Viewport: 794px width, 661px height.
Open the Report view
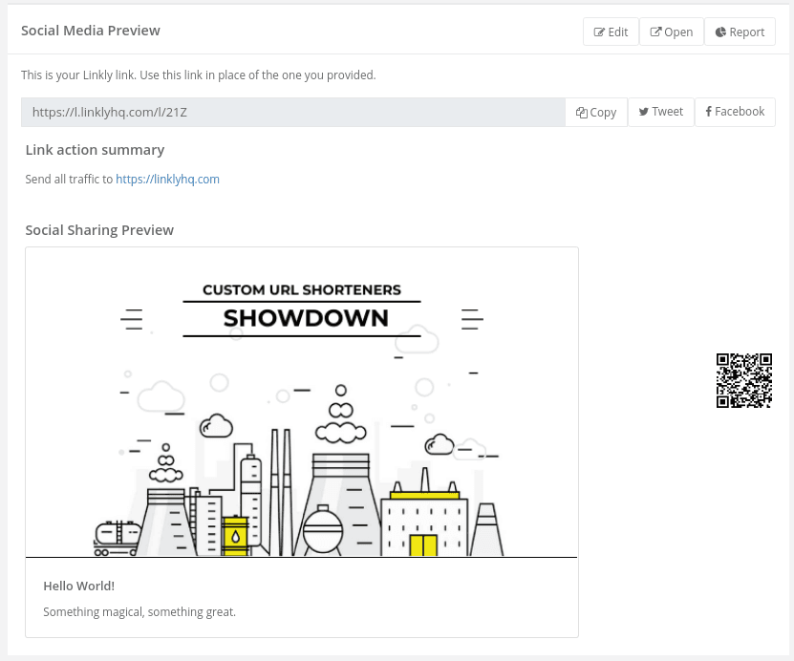point(740,32)
